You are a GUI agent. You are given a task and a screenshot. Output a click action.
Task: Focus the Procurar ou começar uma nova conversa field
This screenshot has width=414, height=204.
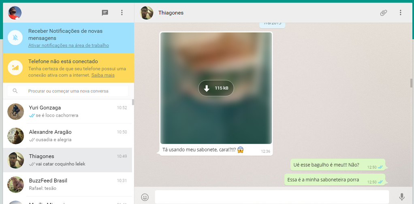pyautogui.click(x=68, y=91)
